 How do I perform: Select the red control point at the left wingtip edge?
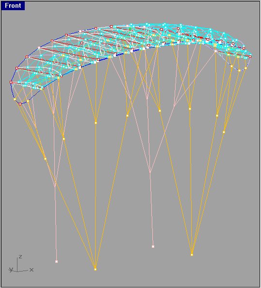tap(11, 82)
